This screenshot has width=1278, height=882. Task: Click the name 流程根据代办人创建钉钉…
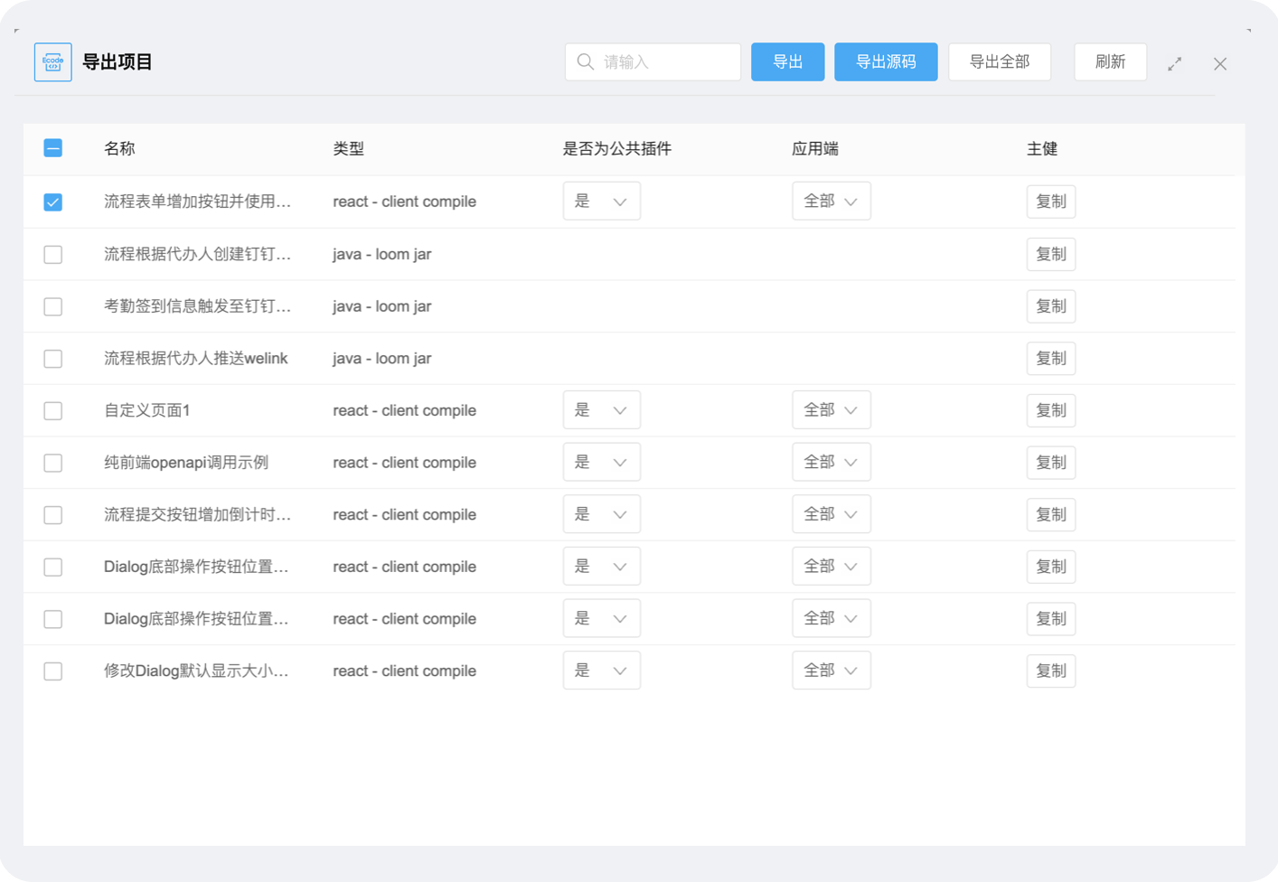click(x=197, y=254)
